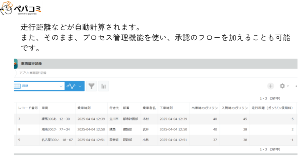Select record number 9 cell
The width and height of the screenshot is (305, 156).
(19, 140)
